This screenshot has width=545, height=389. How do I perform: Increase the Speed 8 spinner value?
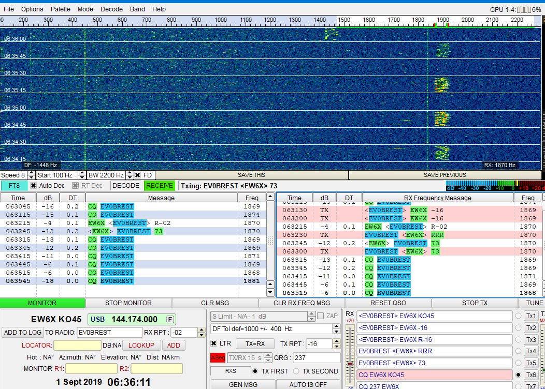click(31, 173)
